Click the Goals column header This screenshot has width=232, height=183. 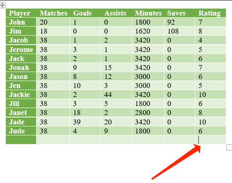point(82,13)
